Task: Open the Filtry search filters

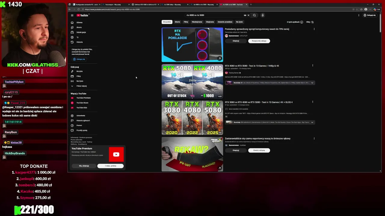Action: (x=310, y=22)
